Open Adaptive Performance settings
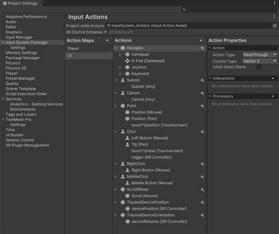Screen dimensions: 279x234 (x=26, y=17)
